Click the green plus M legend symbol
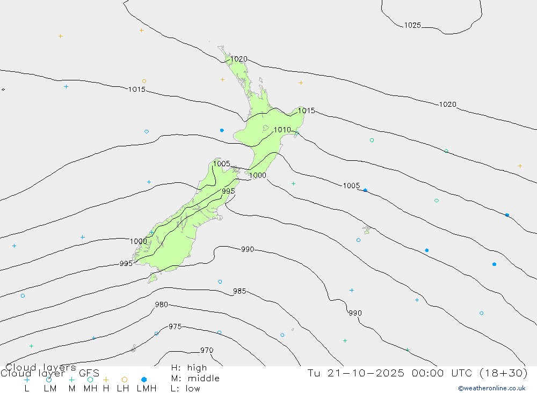Viewport: 537px width, 393px height. pos(71,380)
